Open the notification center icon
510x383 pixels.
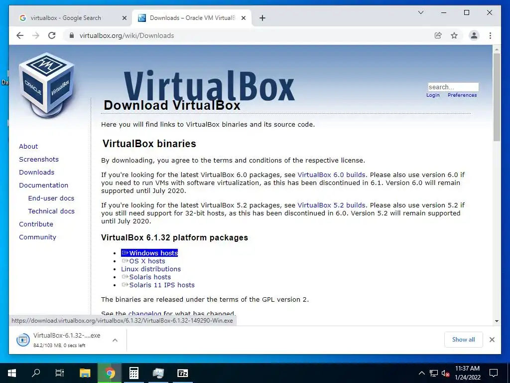(494, 373)
